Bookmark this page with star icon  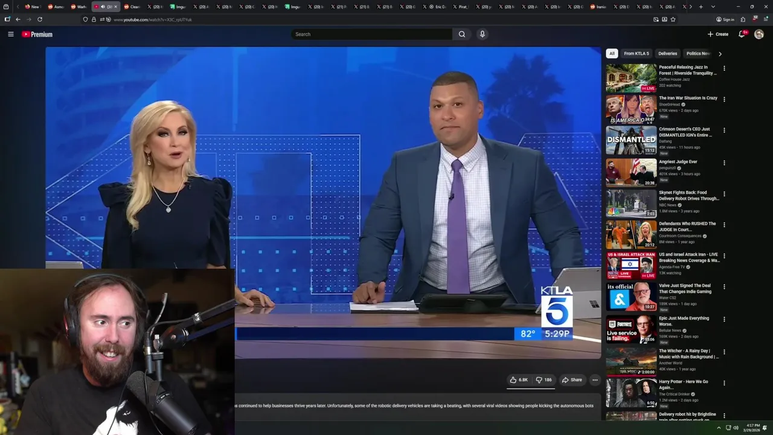pyautogui.click(x=673, y=19)
